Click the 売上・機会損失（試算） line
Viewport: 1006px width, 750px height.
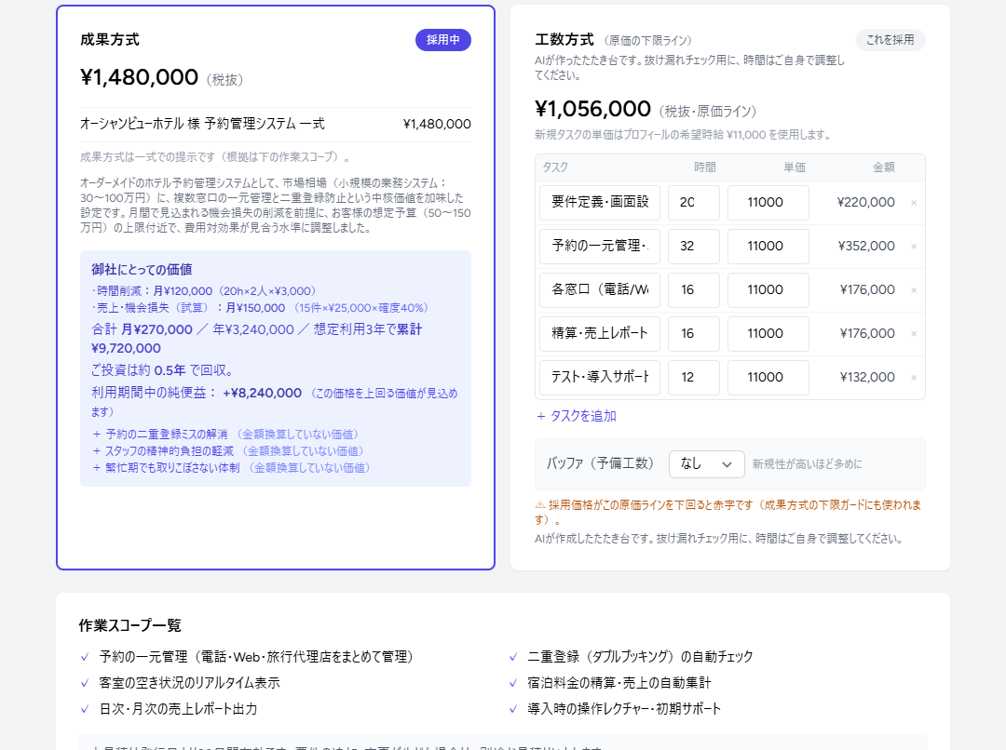[260, 308]
